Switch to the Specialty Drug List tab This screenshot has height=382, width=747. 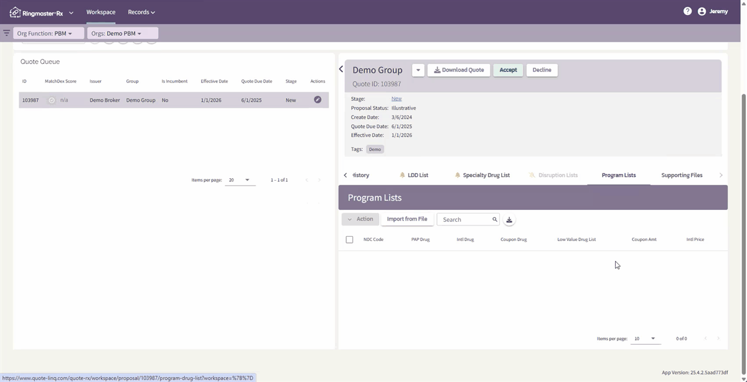point(482,175)
